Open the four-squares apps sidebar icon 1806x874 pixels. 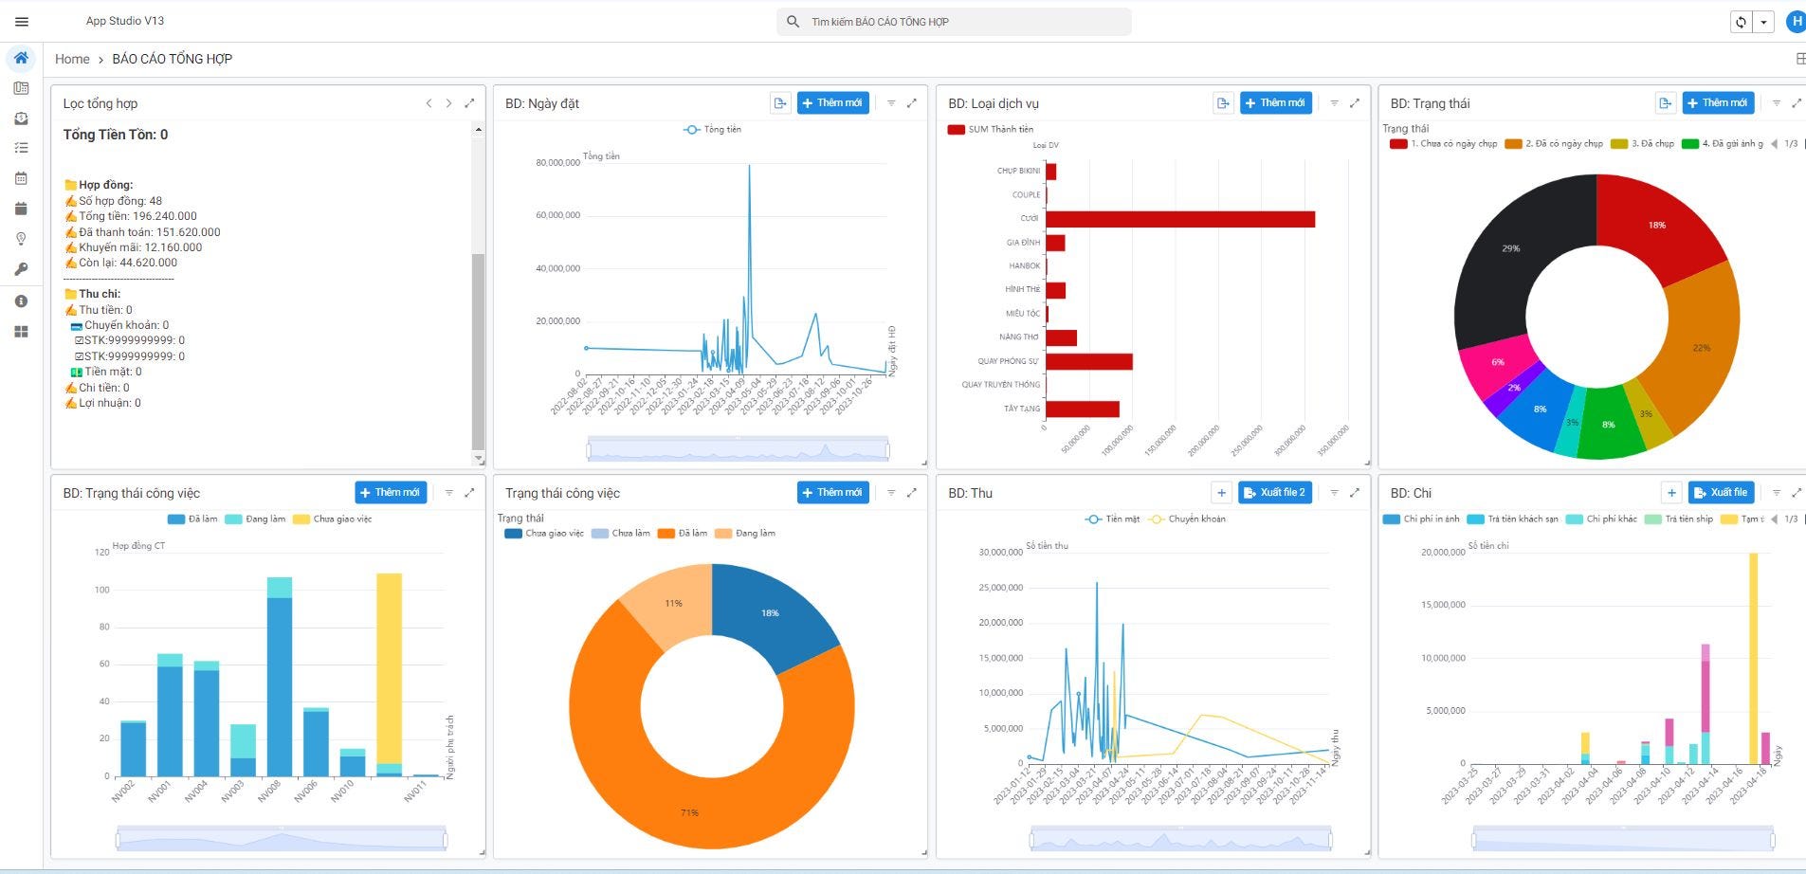pos(21,332)
